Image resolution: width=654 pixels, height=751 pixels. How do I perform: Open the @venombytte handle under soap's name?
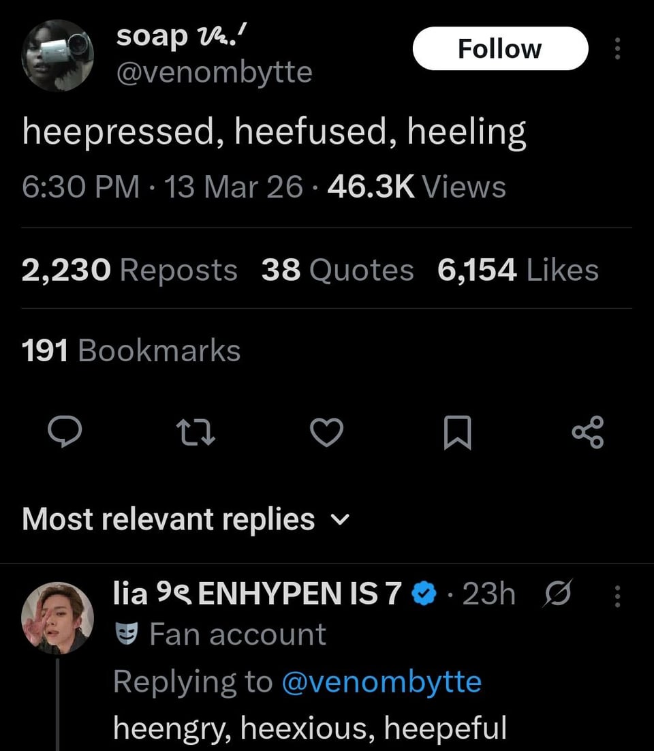(214, 72)
